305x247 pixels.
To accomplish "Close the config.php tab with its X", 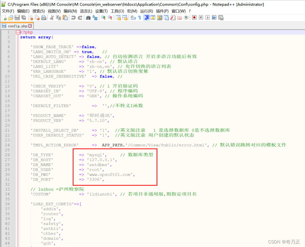I will pos(30,26).
